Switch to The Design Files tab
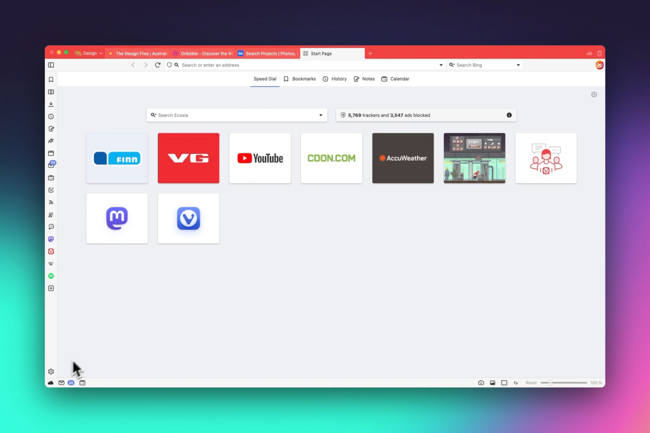This screenshot has width=650, height=433. point(138,53)
